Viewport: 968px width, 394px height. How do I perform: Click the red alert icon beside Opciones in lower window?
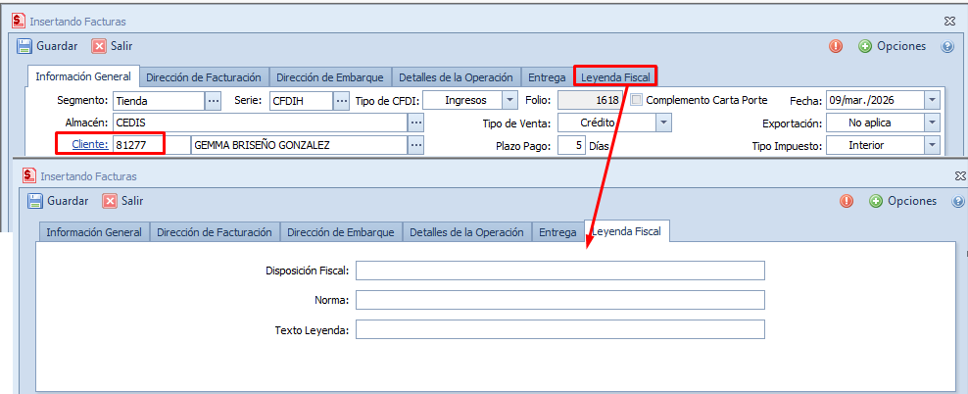click(x=847, y=201)
